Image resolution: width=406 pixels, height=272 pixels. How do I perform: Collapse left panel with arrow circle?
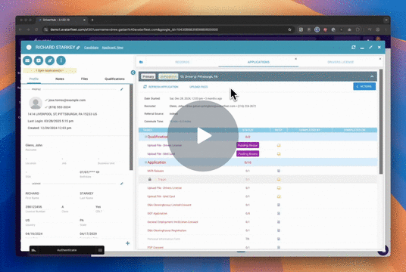pos(133,73)
